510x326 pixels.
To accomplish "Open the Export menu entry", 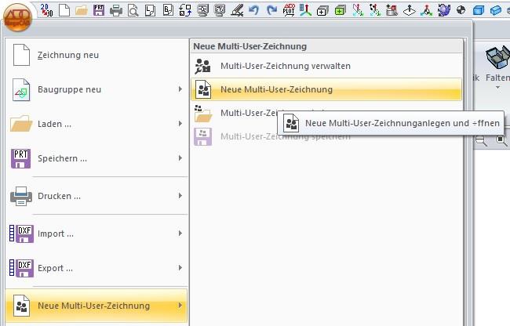I will (94, 268).
